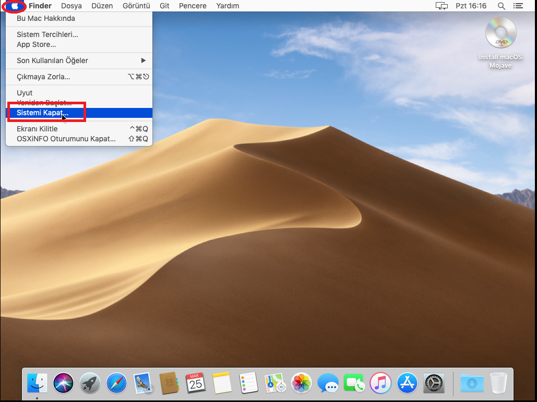Viewport: 537px width, 402px height.
Task: Open the Görüntü menu
Action: click(x=136, y=6)
